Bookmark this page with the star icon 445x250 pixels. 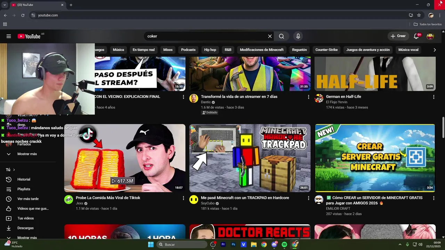coord(419,15)
